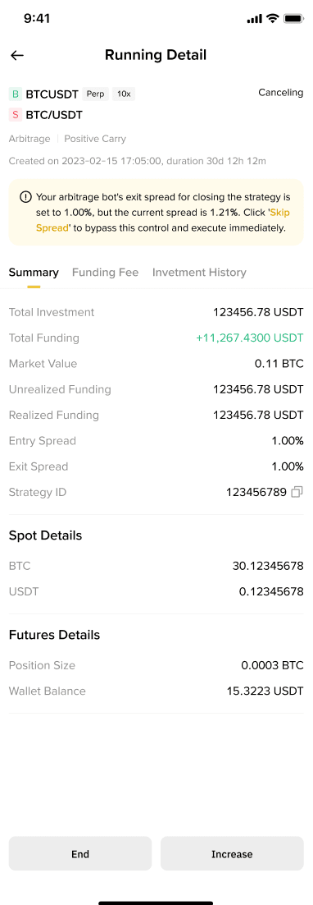Select the Summary tab

34,273
